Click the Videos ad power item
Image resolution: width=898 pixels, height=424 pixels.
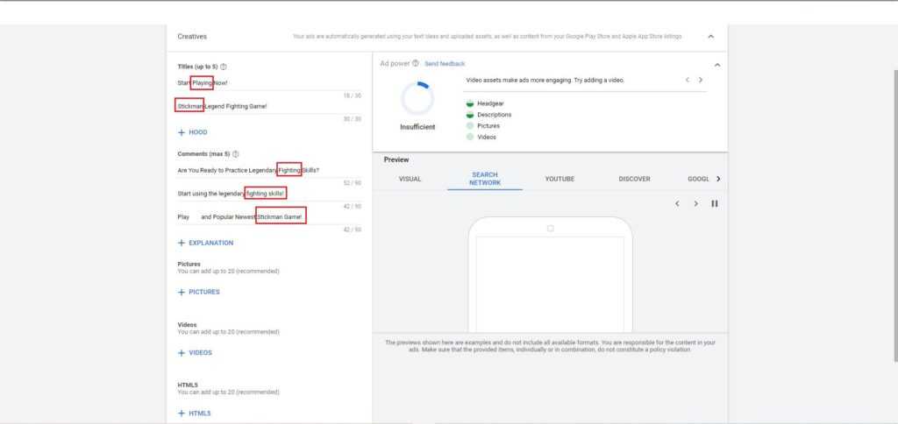[481, 138]
